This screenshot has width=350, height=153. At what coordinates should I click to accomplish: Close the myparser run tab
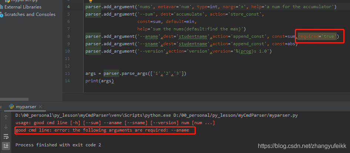(x=40, y=107)
